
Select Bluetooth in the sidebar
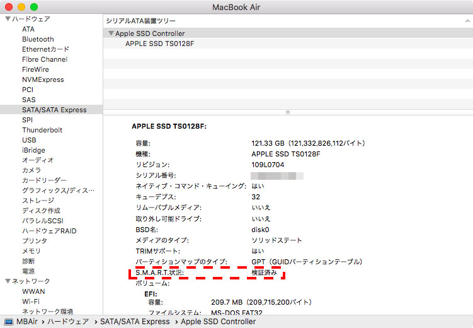[38, 39]
